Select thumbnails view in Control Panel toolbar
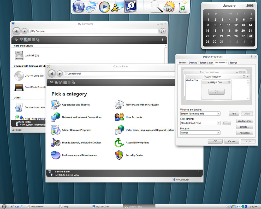Viewport: 261px width, 209px height. tap(57, 82)
